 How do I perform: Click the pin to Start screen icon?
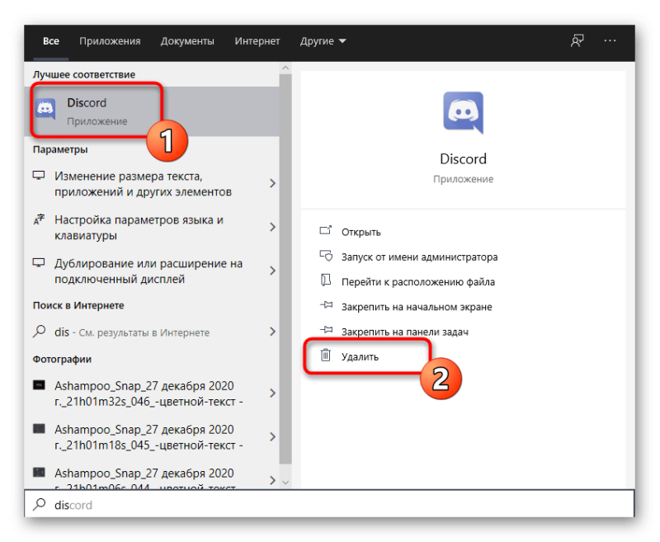pyautogui.click(x=326, y=304)
